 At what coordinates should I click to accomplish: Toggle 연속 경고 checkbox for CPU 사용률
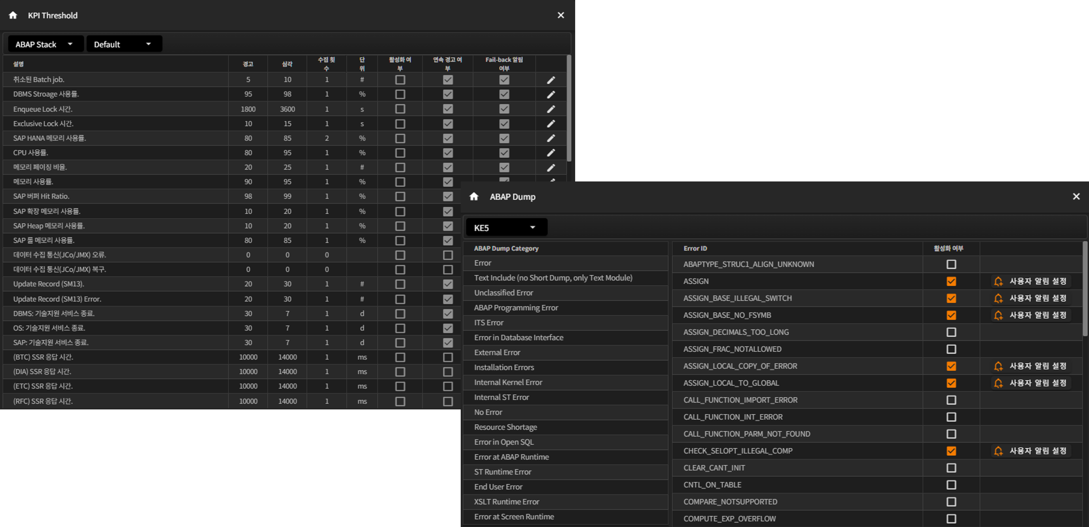pos(448,152)
